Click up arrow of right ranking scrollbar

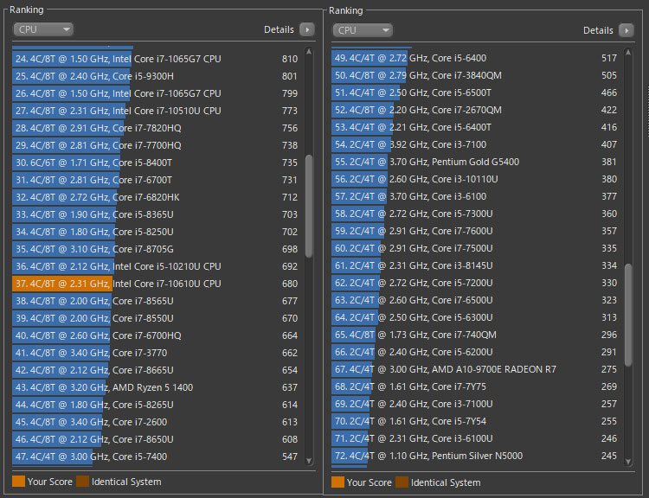[x=628, y=53]
